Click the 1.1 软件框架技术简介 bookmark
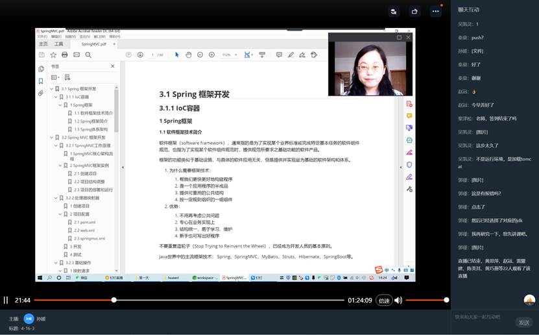 pos(93,113)
